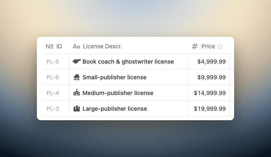Select the $14,999.99 price cell
Image resolution: width=271 pixels, height=157 pixels.
(208, 93)
